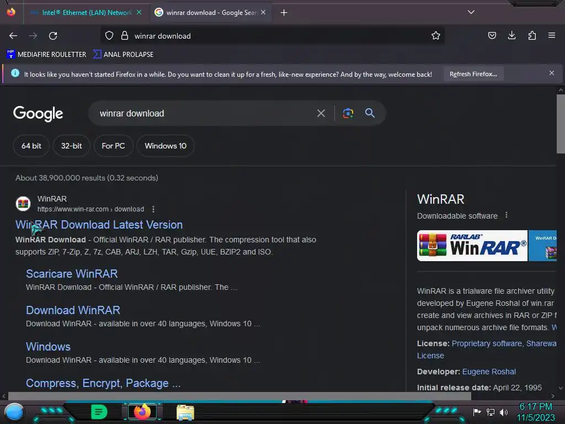Click the magnifier search button

click(370, 113)
